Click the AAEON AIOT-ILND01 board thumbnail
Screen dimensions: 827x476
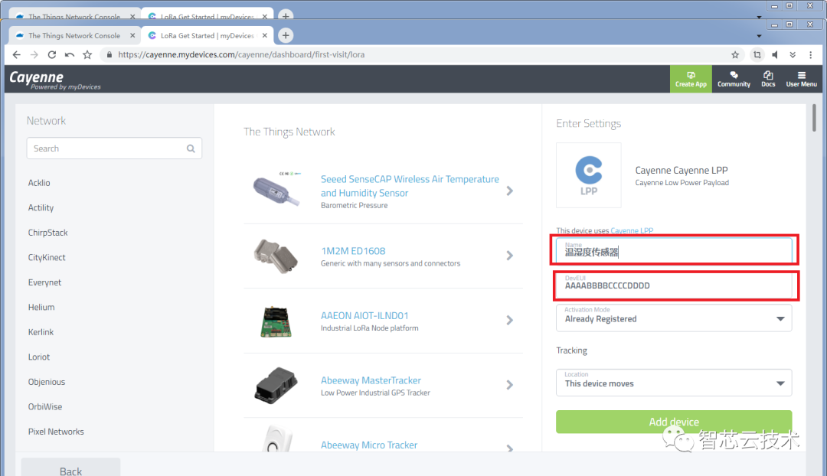click(276, 321)
